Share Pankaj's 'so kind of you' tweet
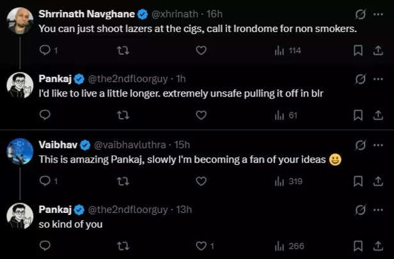This screenshot has height=259, width=394. tap(378, 246)
